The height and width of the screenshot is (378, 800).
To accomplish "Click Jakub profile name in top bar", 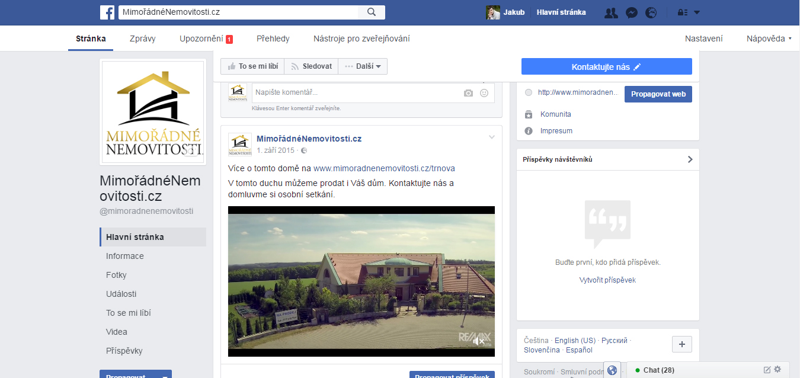I will tap(514, 12).
